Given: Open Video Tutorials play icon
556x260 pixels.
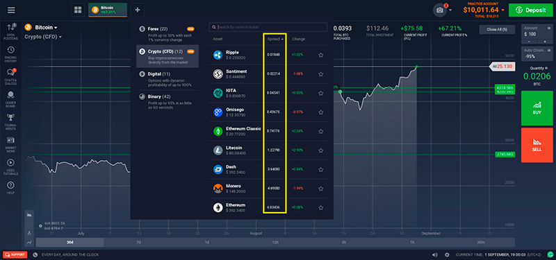Looking at the screenshot, I should tap(10, 166).
